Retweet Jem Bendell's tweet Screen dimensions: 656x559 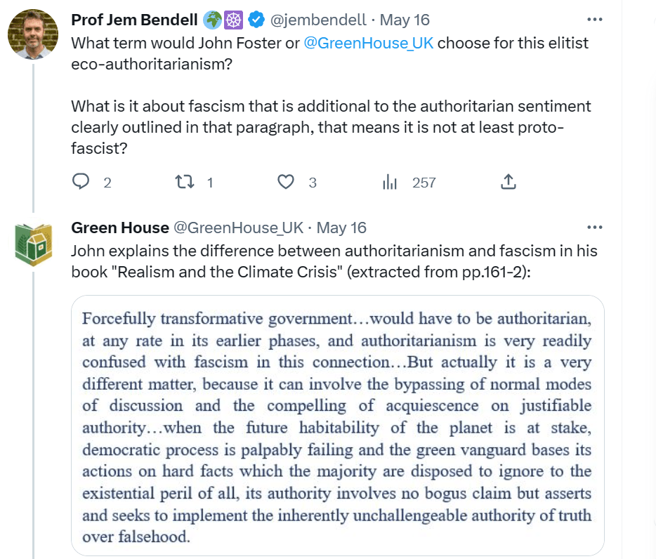coord(183,183)
